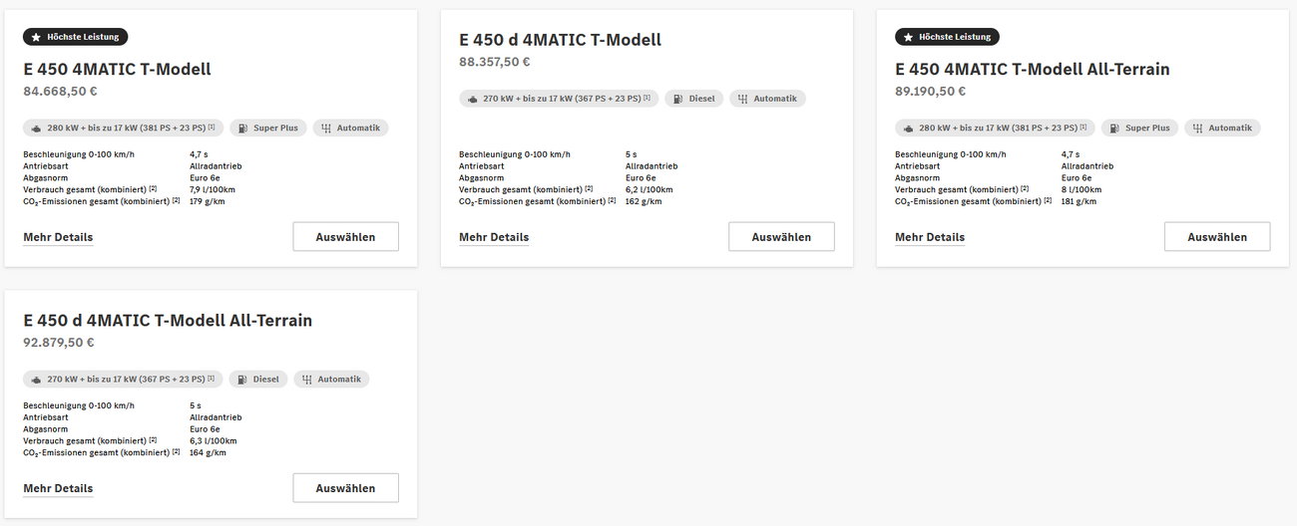Click the E 450 d 4MATIC T-Modell All-Terrain heading
1297x526 pixels.
coord(168,321)
